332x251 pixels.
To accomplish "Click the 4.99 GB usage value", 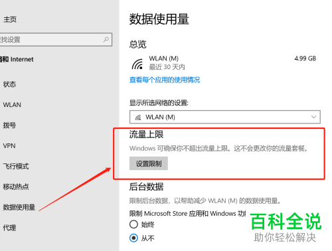I will (x=305, y=58).
